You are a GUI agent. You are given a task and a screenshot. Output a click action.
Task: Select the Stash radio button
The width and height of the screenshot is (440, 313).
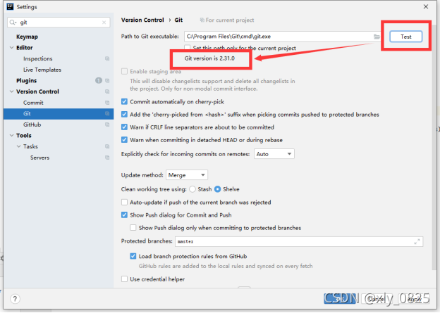192,189
